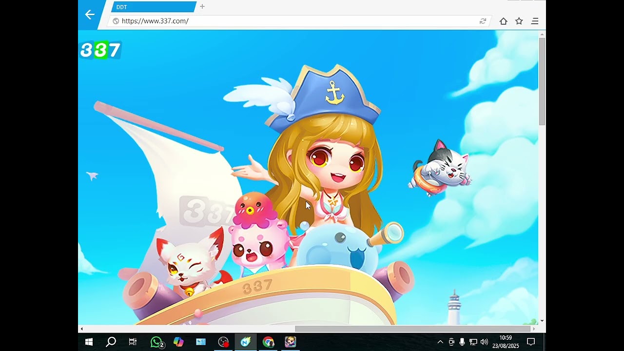
Task: Open Windows Search from the taskbar
Action: pyautogui.click(x=111, y=342)
